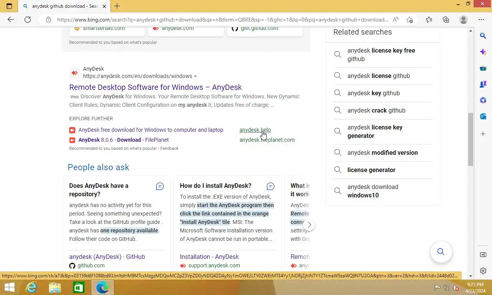The image size is (492, 295).
Task: Open the Games sidebar icon
Action: pos(483,84)
